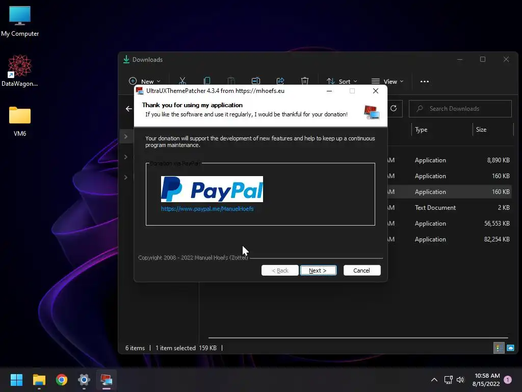The image size is (522, 392).
Task: Minimize the UltraUXThemePatcher installer window
Action: [x=329, y=91]
